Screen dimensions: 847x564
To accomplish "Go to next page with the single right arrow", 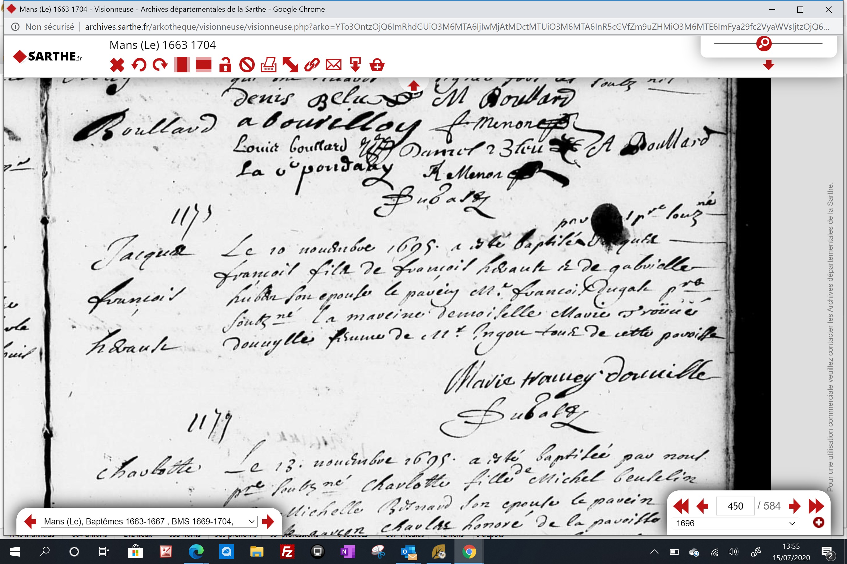I will coord(794,506).
